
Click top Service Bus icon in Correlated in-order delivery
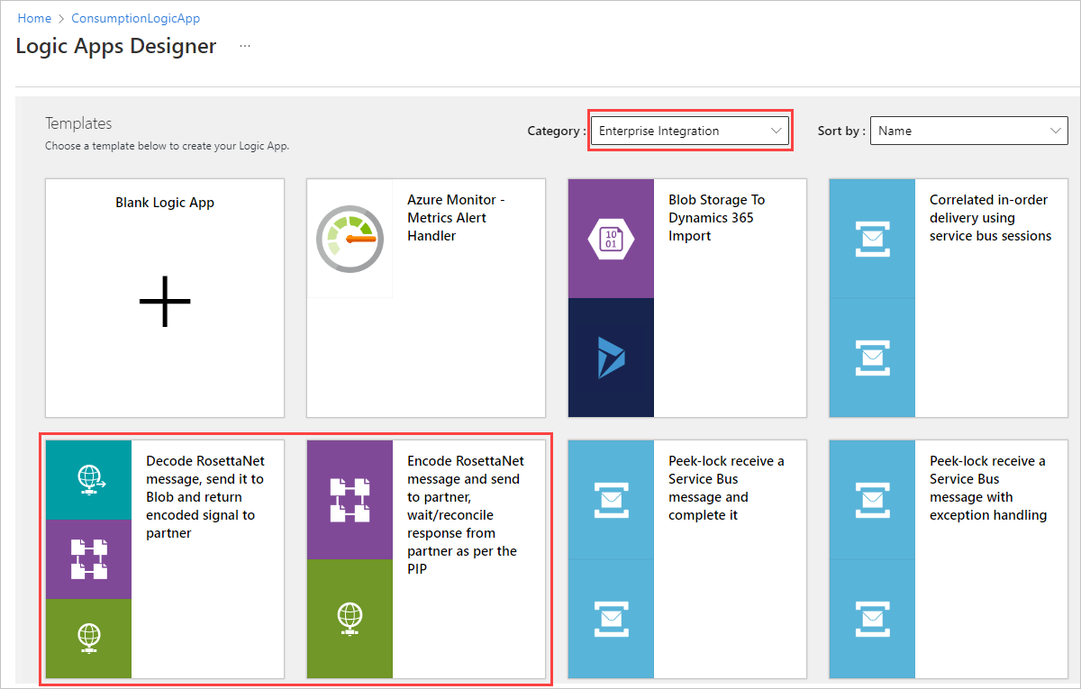pos(872,239)
